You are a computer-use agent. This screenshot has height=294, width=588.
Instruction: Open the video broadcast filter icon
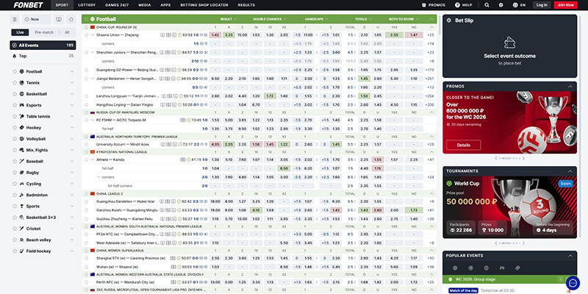click(59, 19)
